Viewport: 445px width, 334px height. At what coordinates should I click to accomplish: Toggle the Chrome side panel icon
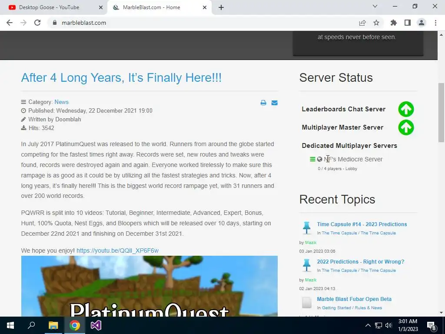tap(408, 23)
